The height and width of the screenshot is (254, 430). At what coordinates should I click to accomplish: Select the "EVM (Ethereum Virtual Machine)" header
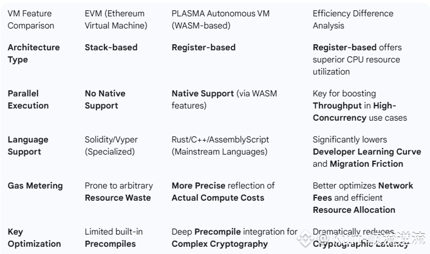[x=116, y=19]
